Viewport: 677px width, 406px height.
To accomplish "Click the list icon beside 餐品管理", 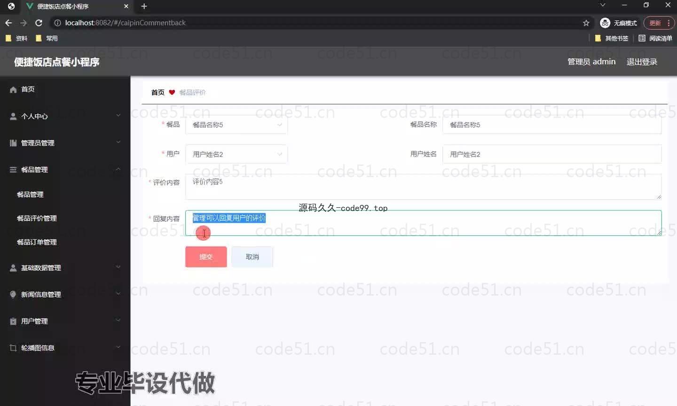I will 13,170.
